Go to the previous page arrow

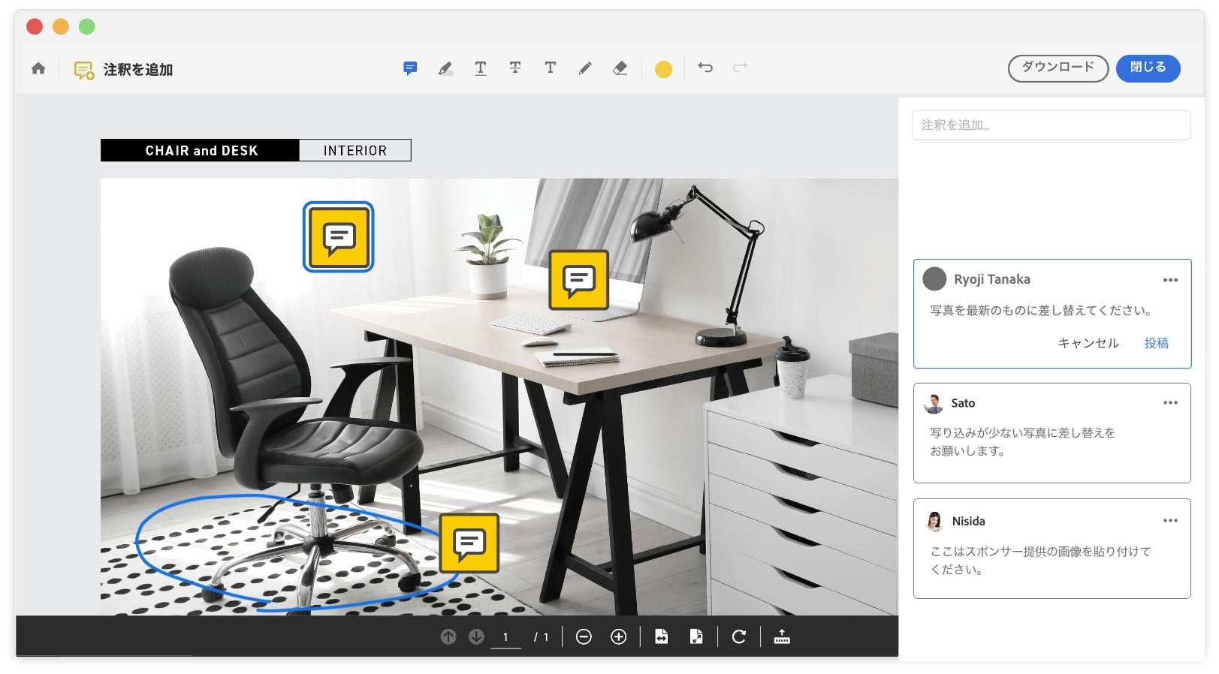(448, 636)
